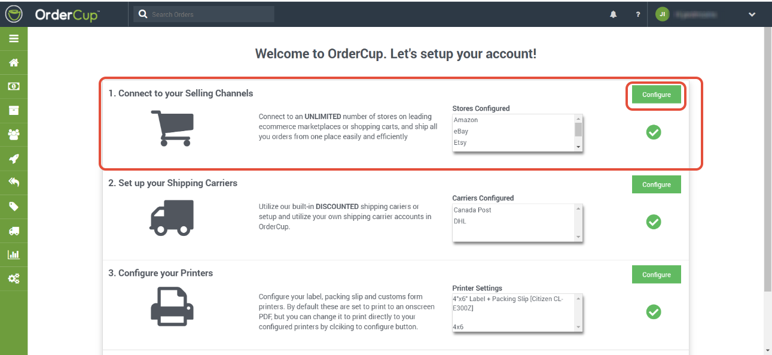
Task: Select DHL in Carriers Configured list
Action: pyautogui.click(x=460, y=222)
